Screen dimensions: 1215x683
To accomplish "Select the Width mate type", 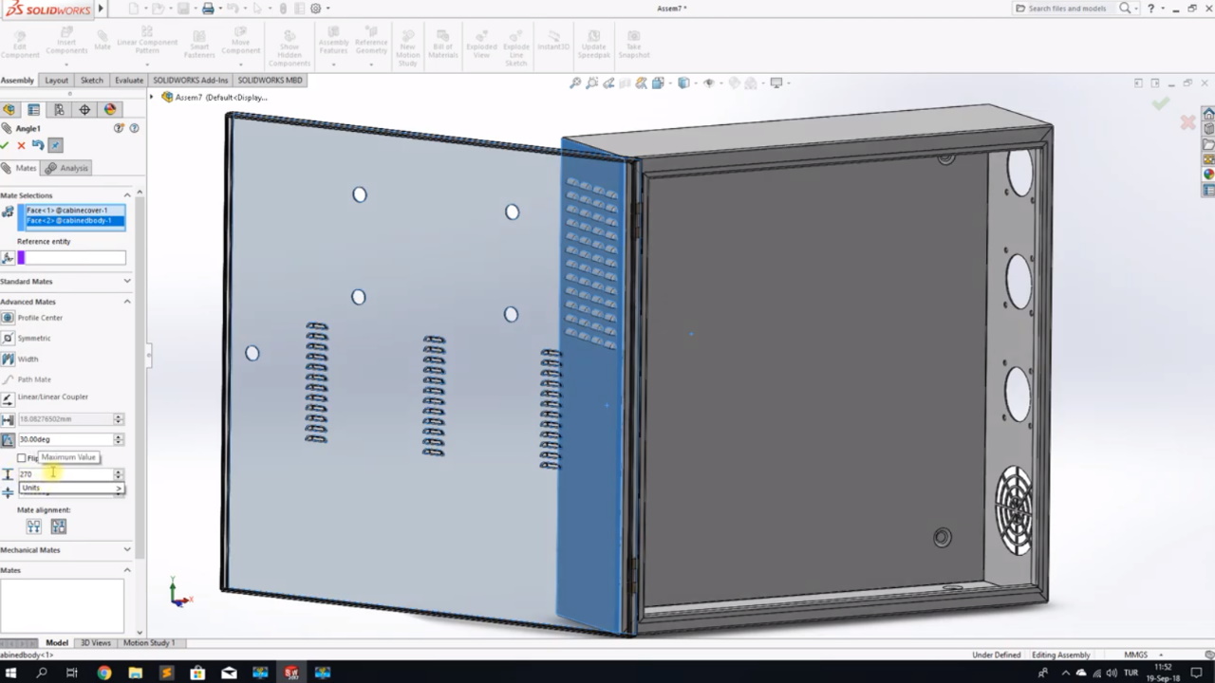I will point(8,359).
